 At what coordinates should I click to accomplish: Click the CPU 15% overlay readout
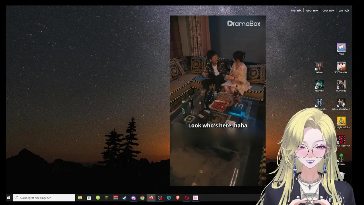point(328,11)
